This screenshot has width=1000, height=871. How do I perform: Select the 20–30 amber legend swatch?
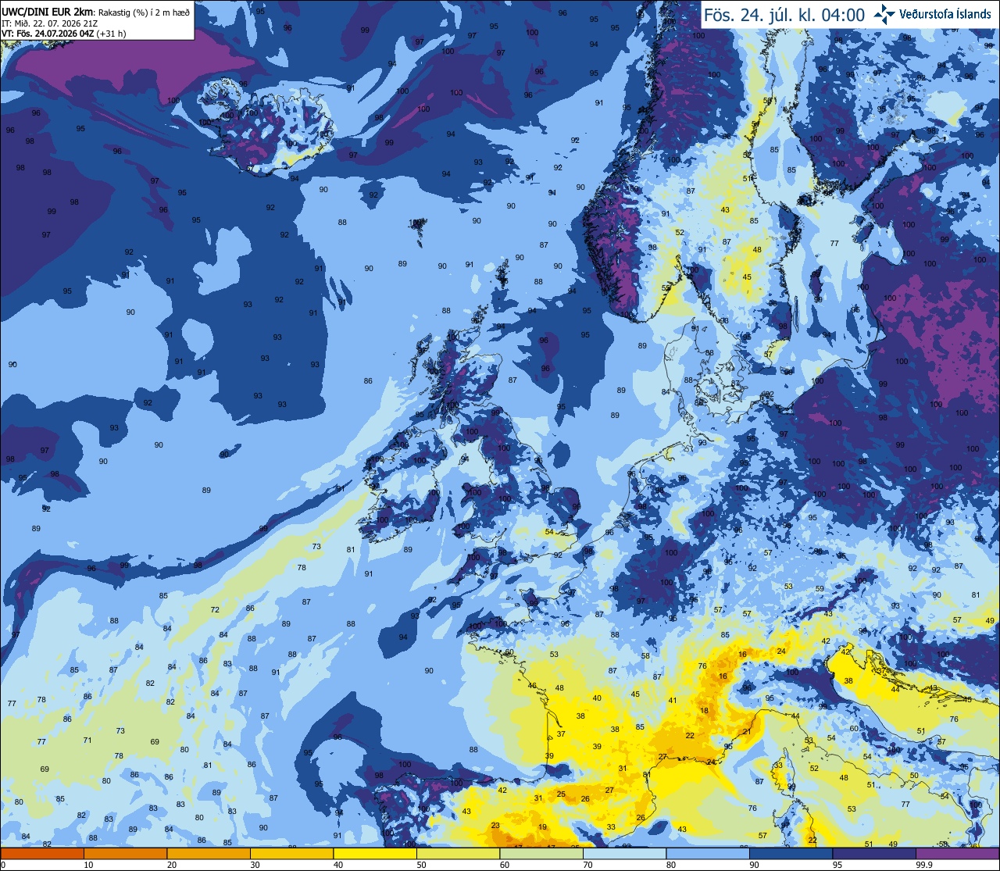tap(209, 853)
